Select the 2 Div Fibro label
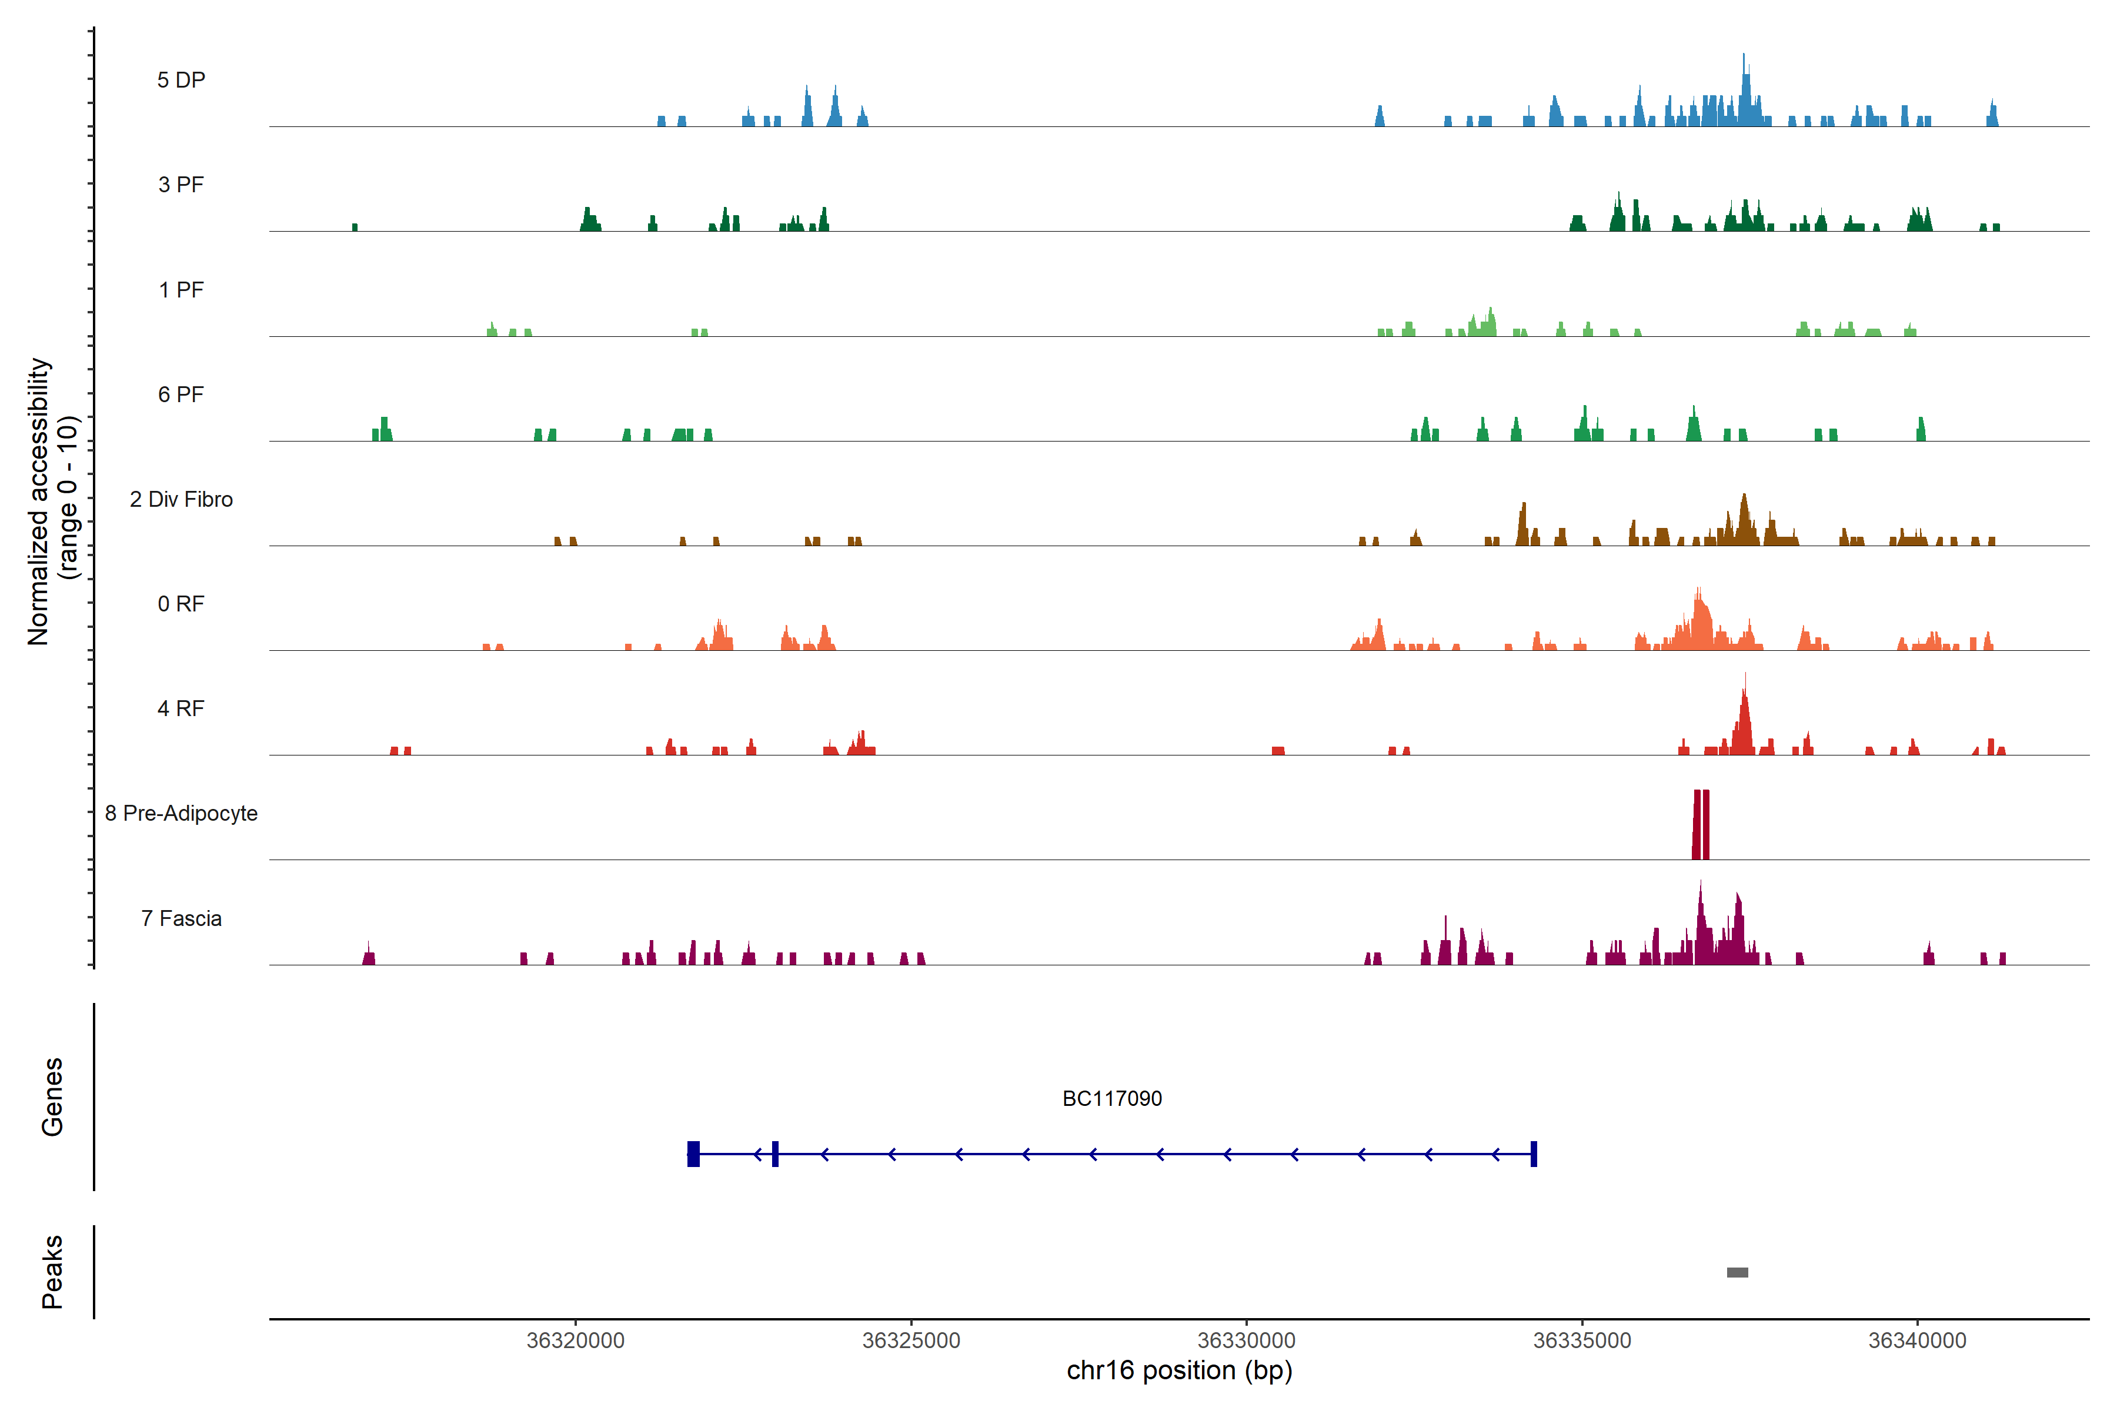The image size is (2117, 1411). pos(181,499)
